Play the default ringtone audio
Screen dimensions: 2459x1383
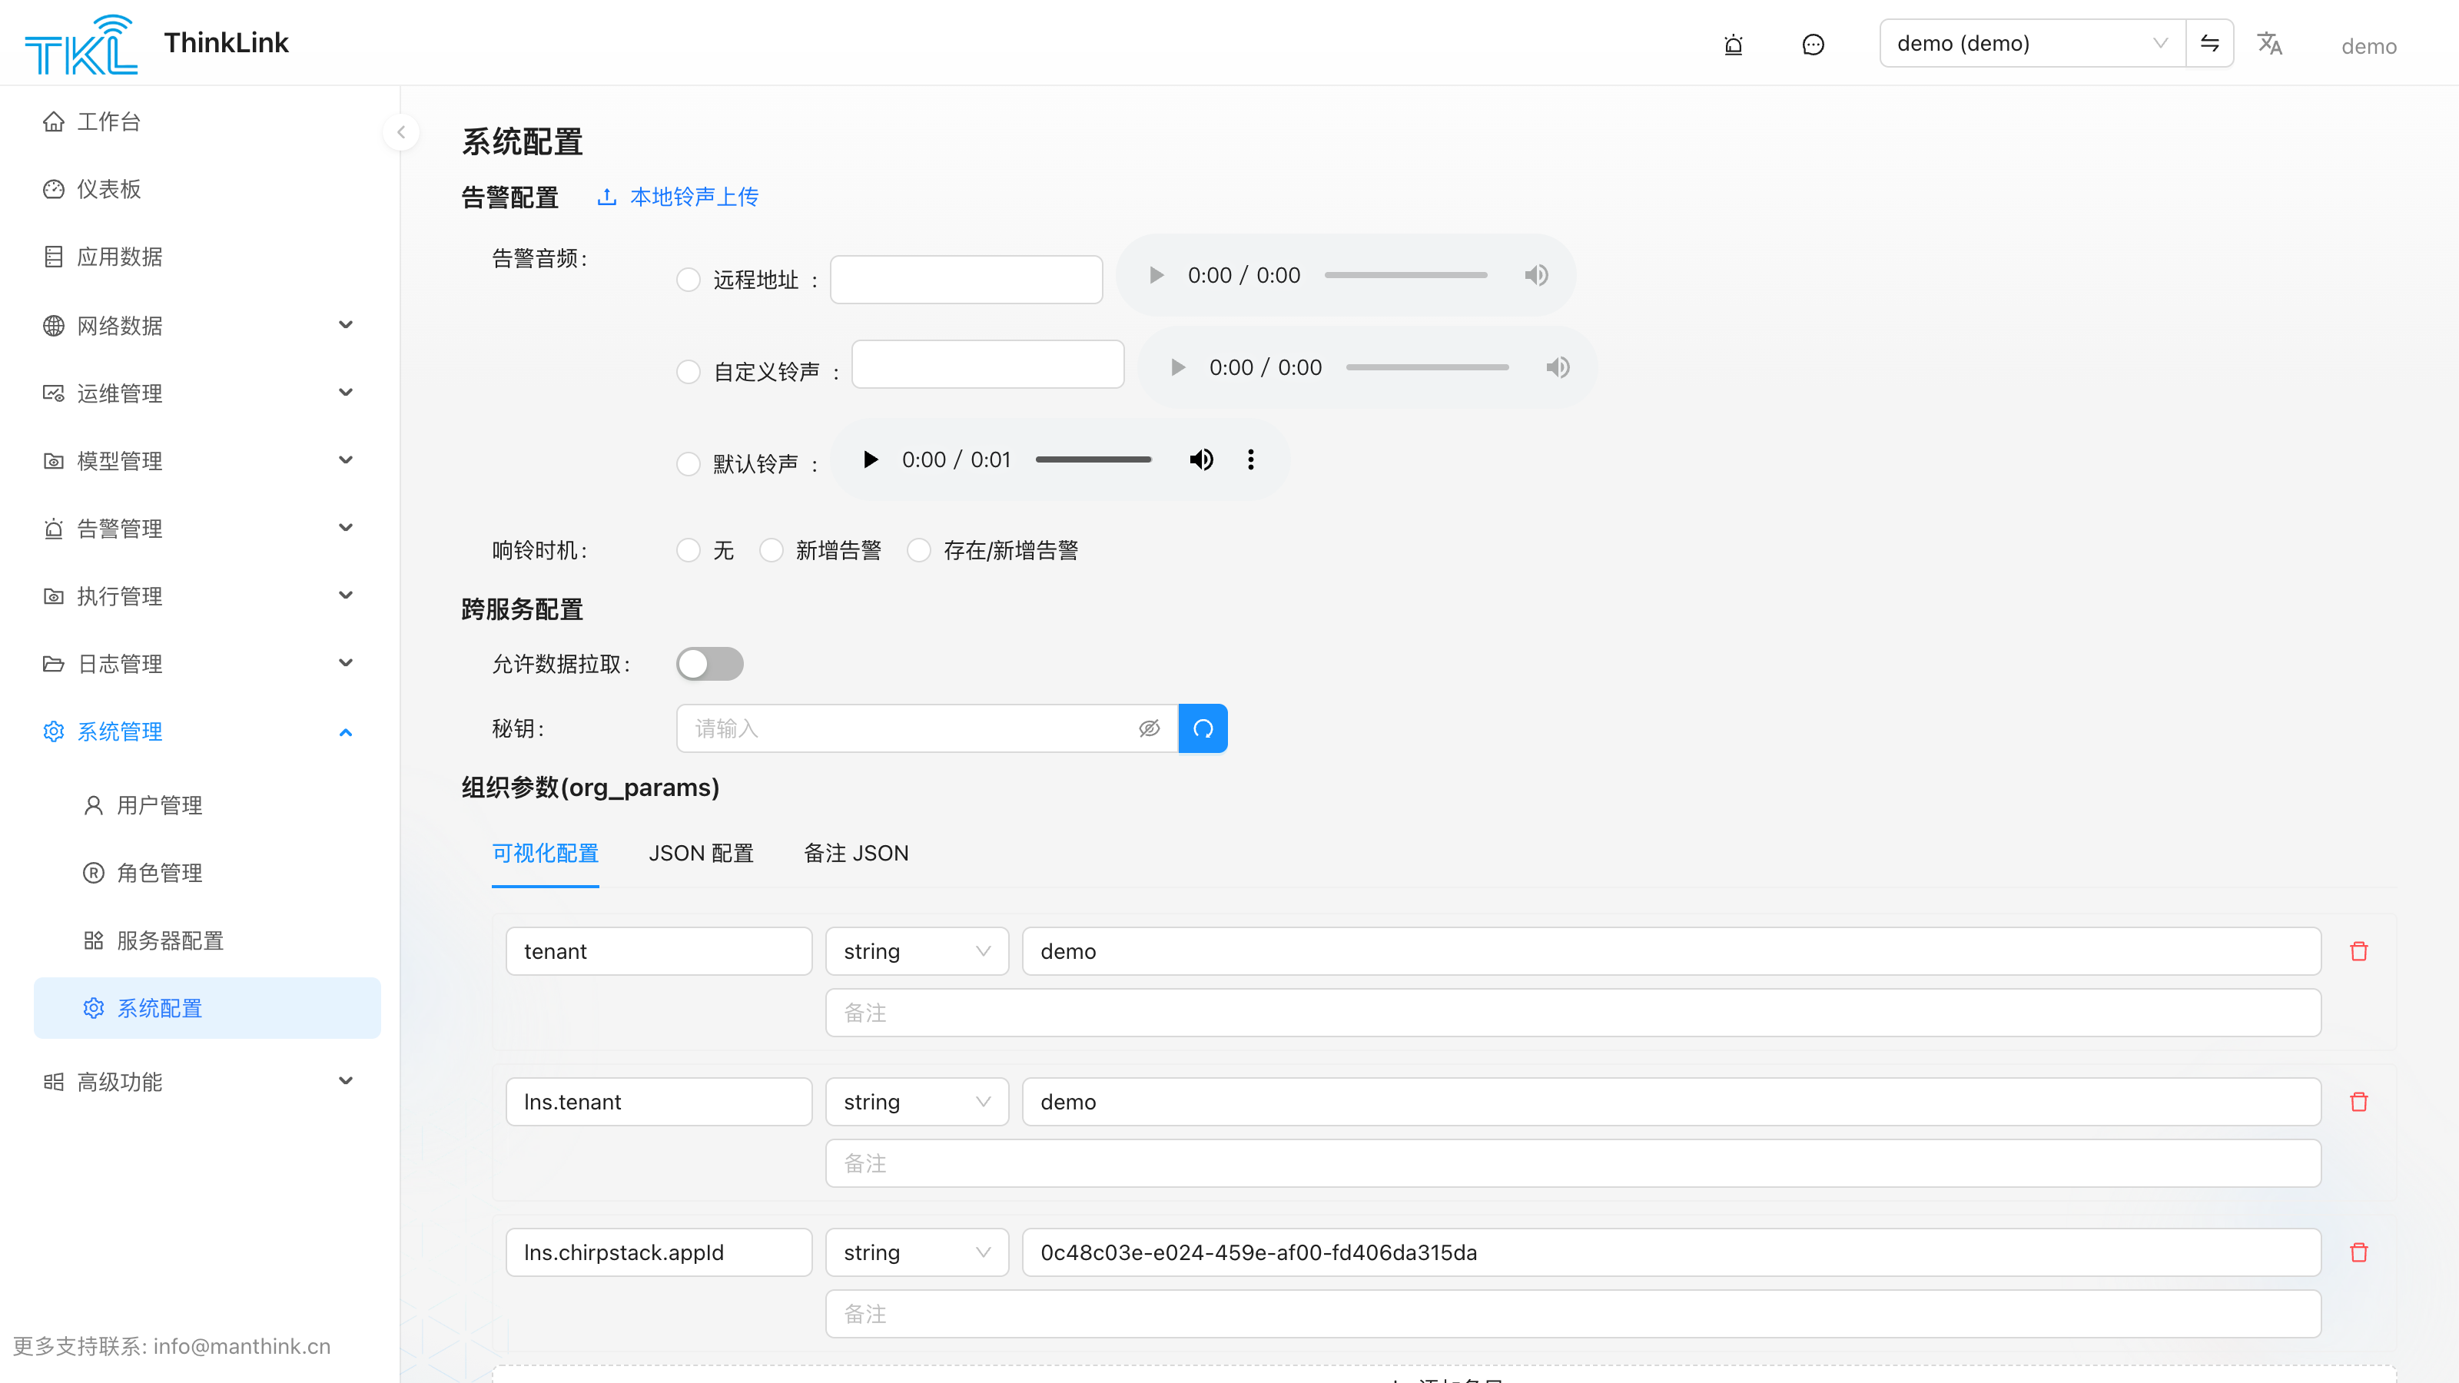click(x=871, y=460)
